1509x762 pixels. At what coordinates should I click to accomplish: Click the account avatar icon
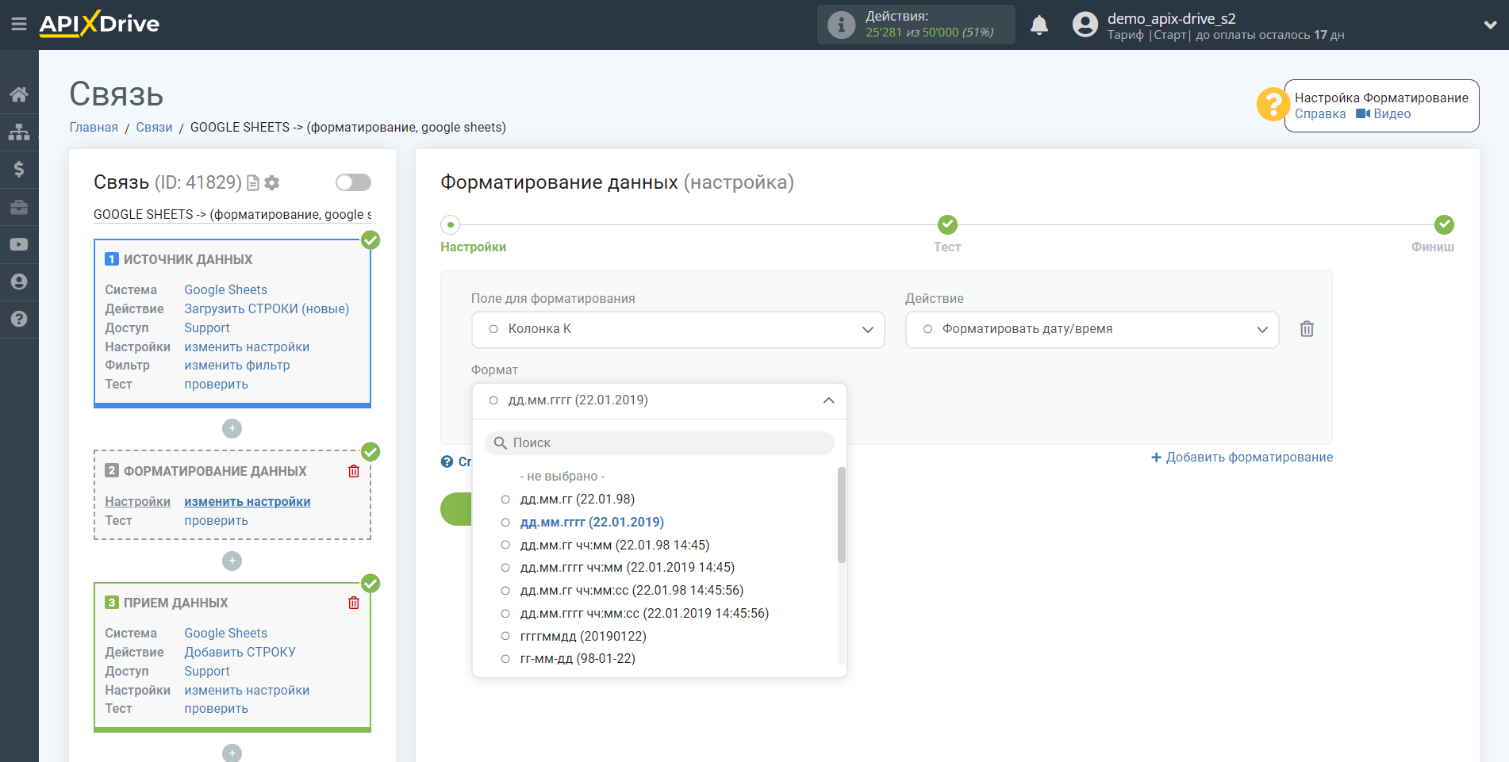[1085, 25]
